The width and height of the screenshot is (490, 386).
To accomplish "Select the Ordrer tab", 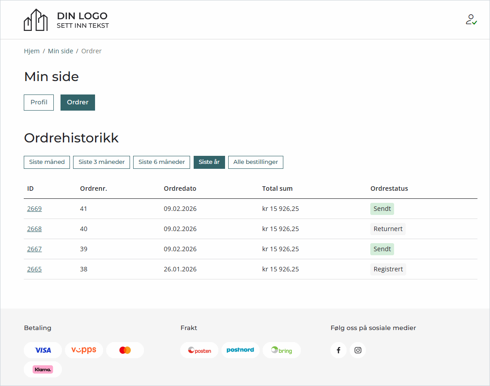I will [78, 103].
